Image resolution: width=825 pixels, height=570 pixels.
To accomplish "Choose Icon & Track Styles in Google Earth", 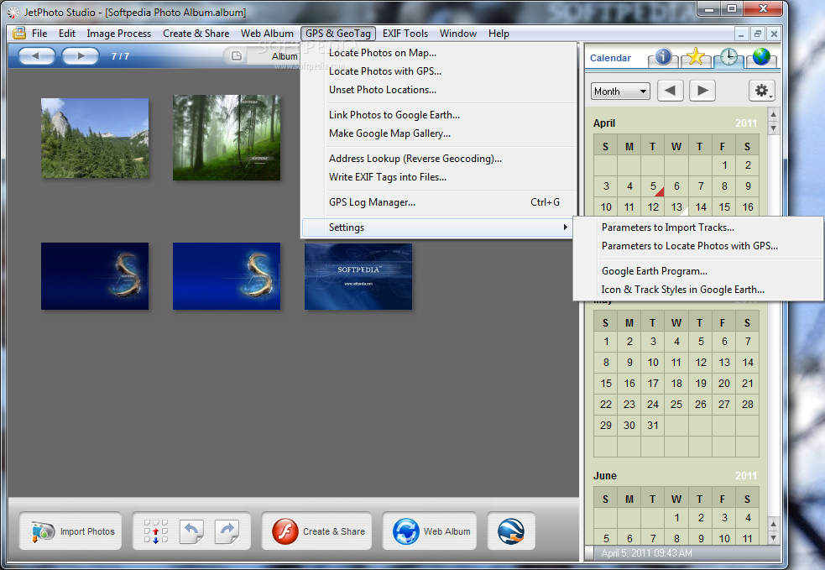I will pos(698,290).
